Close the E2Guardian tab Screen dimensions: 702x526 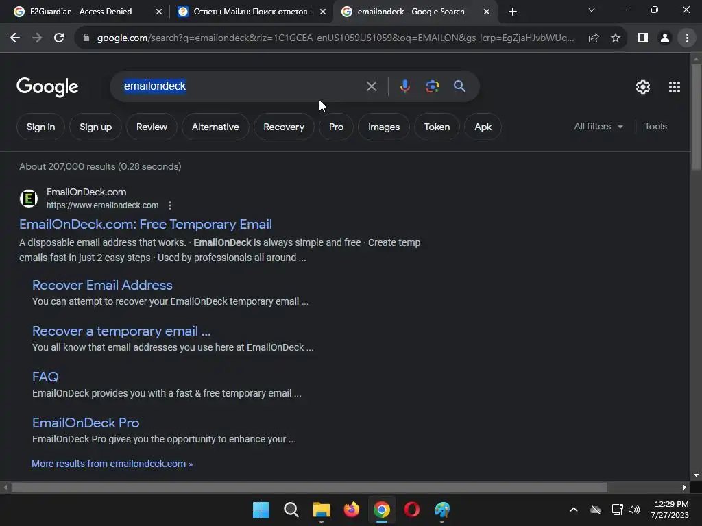159,12
